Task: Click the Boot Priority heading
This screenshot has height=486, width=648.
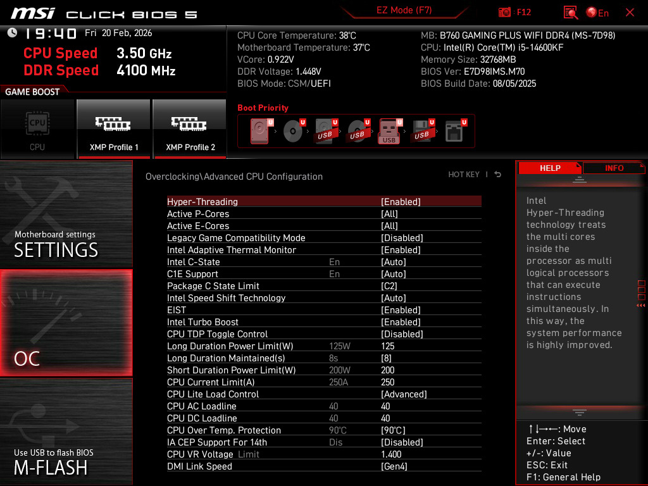Action: coord(263,108)
